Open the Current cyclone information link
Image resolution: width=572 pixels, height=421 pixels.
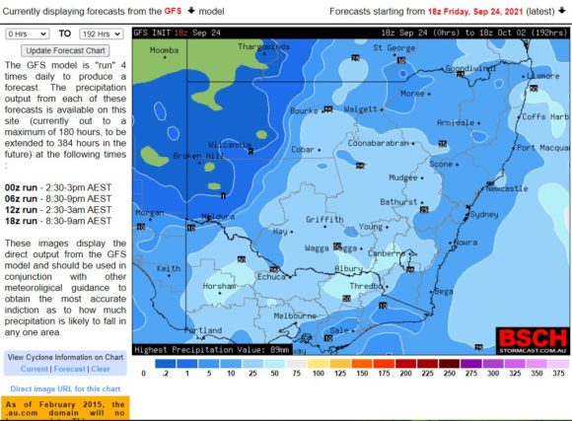(35, 369)
